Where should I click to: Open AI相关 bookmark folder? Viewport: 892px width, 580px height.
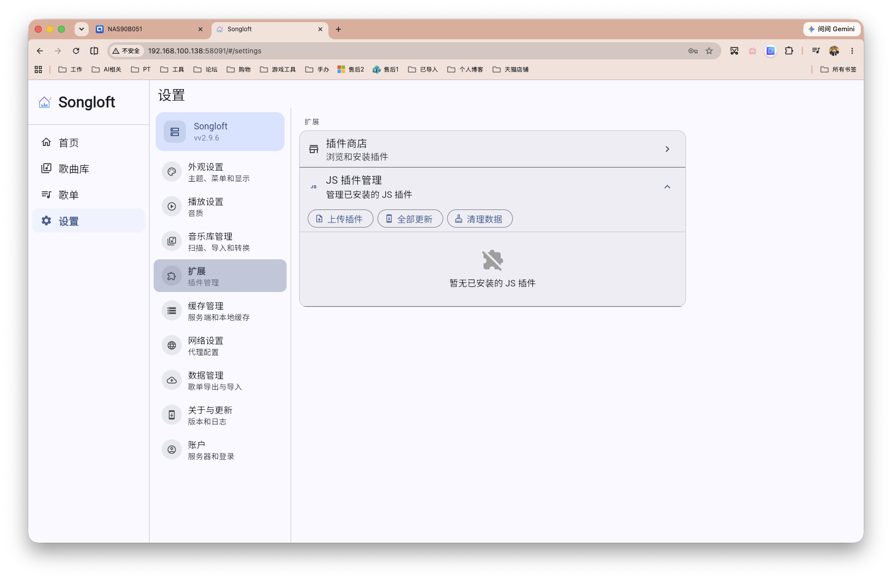pyautogui.click(x=106, y=69)
